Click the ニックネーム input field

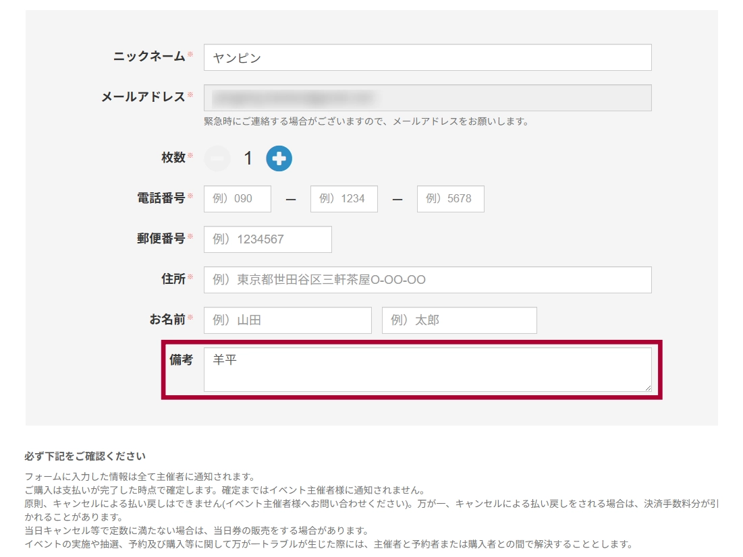click(427, 57)
